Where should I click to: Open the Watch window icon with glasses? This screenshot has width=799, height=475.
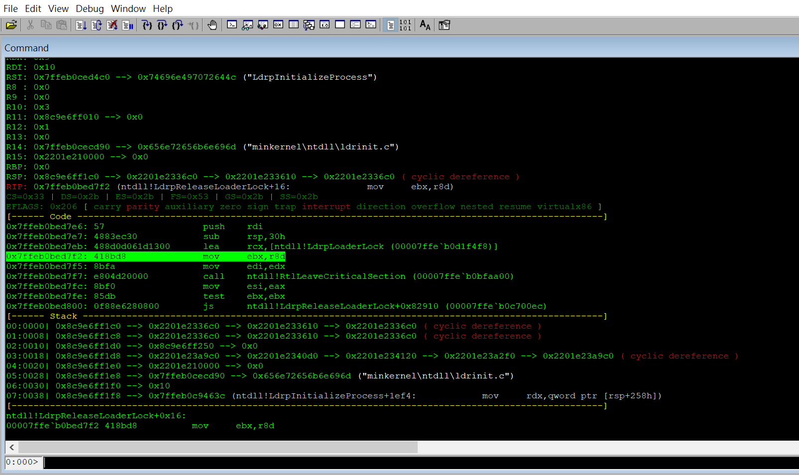(247, 25)
